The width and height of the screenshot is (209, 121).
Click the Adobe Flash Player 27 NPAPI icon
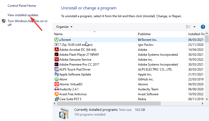point(57,54)
